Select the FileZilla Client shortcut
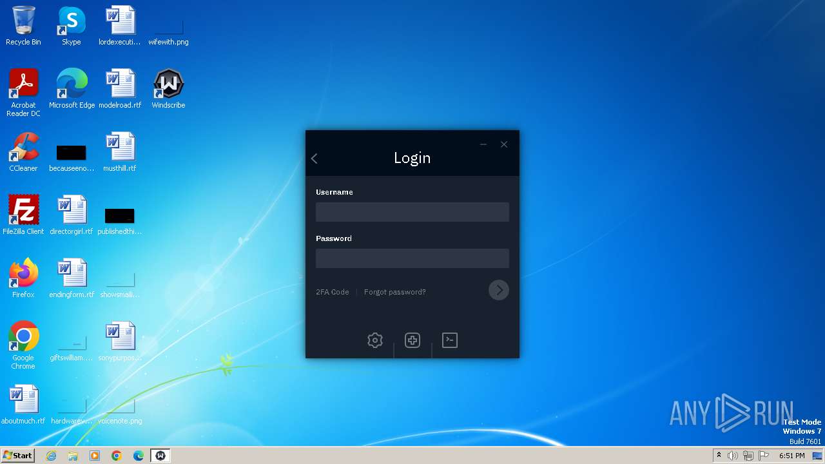Screen dimensions: 825x464 [23, 215]
